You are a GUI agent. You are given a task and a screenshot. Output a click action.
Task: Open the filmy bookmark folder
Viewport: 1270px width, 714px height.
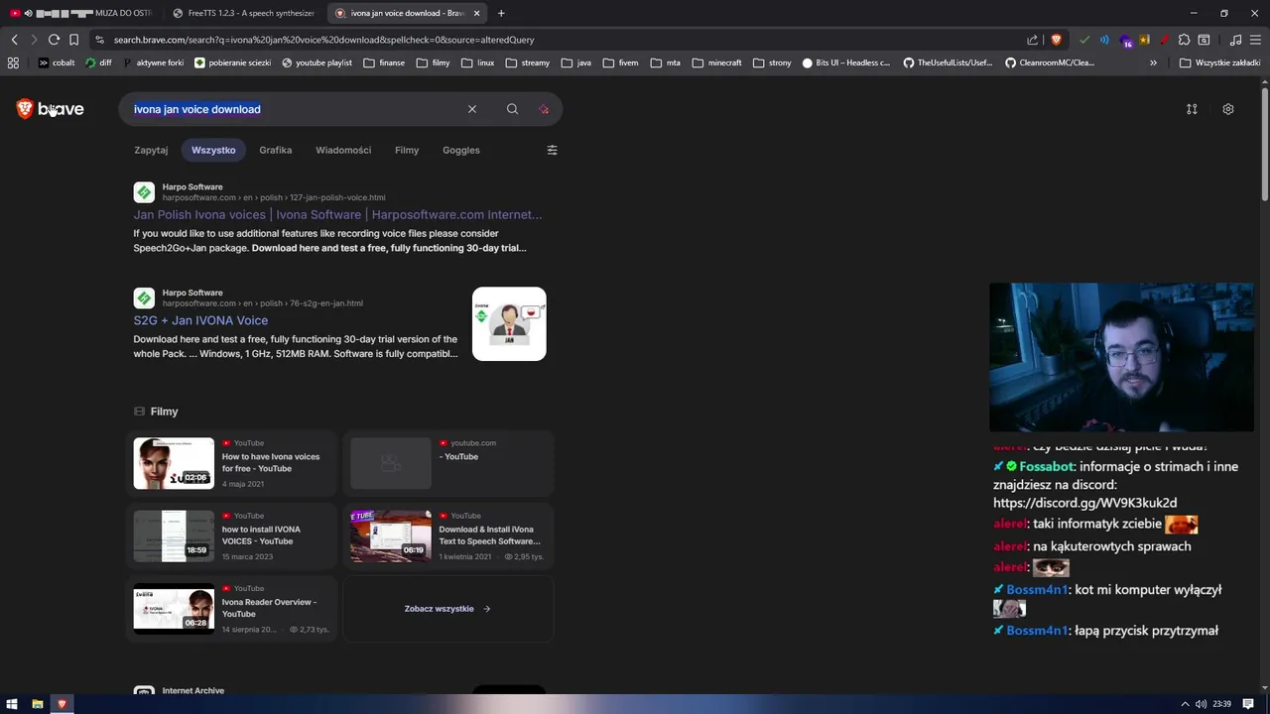coord(434,62)
